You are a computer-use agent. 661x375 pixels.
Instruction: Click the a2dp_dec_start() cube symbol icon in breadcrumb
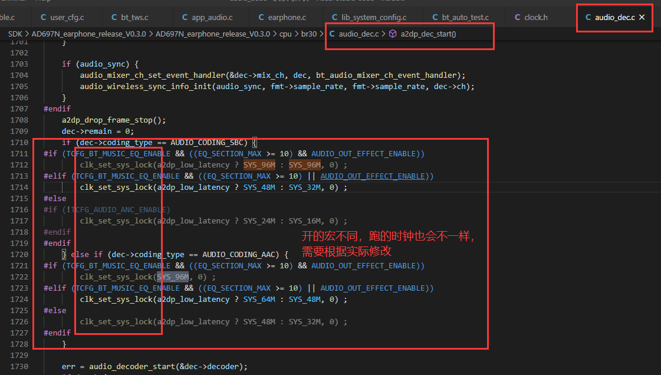(393, 34)
